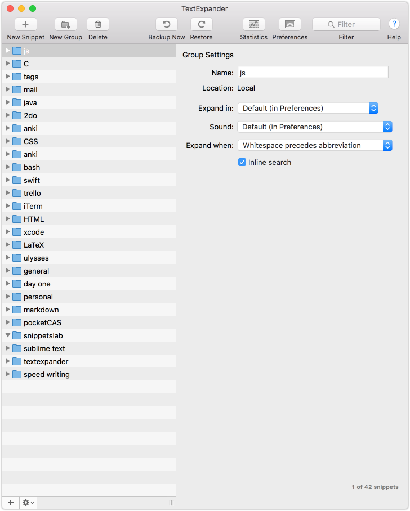Viewport: 410px width, 511px height.
Task: Create a New Group via toolbar icon
Action: coord(65,24)
